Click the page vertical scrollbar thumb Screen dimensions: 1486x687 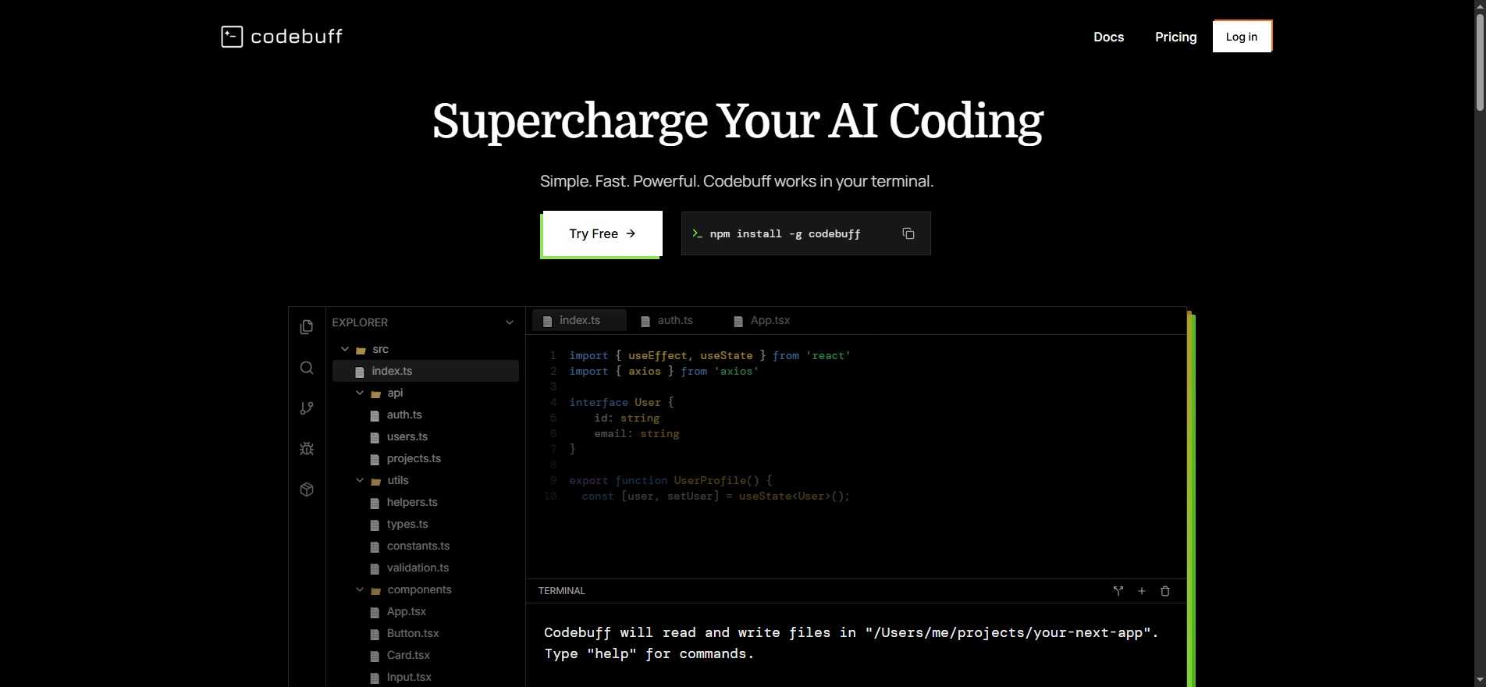pyautogui.click(x=1479, y=62)
